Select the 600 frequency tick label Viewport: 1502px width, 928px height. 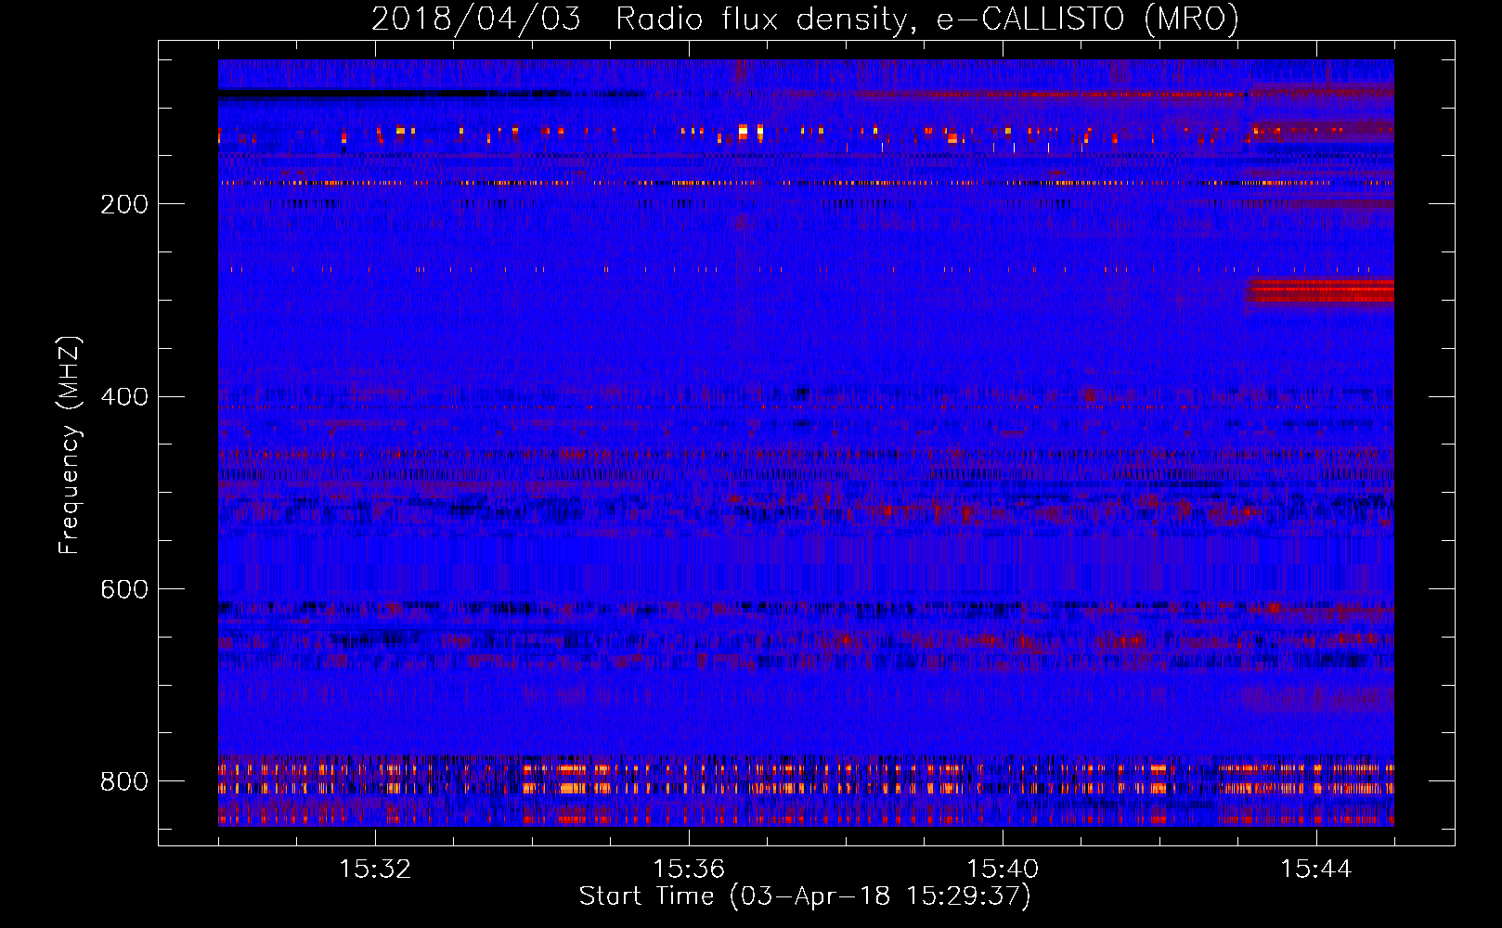coord(124,590)
